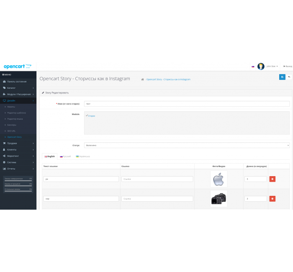Collapse the Дизайн menu
This screenshot has width=293, height=272.
(18, 100)
